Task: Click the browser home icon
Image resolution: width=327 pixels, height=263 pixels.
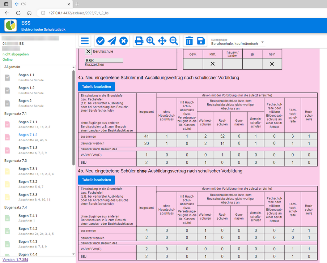Action: [x=29, y=13]
